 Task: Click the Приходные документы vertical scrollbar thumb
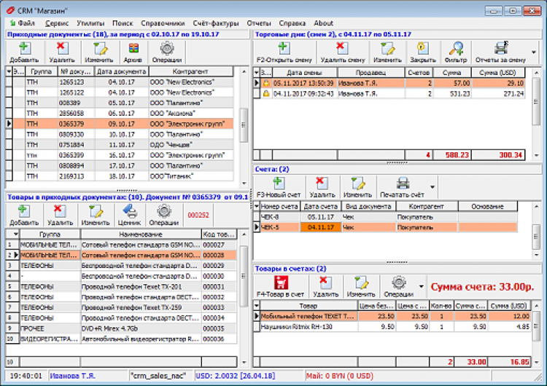pyautogui.click(x=244, y=124)
